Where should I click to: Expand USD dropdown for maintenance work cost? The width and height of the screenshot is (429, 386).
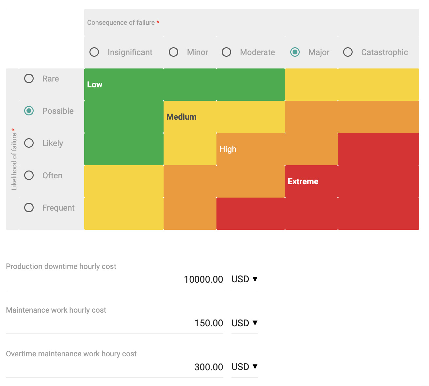click(245, 323)
